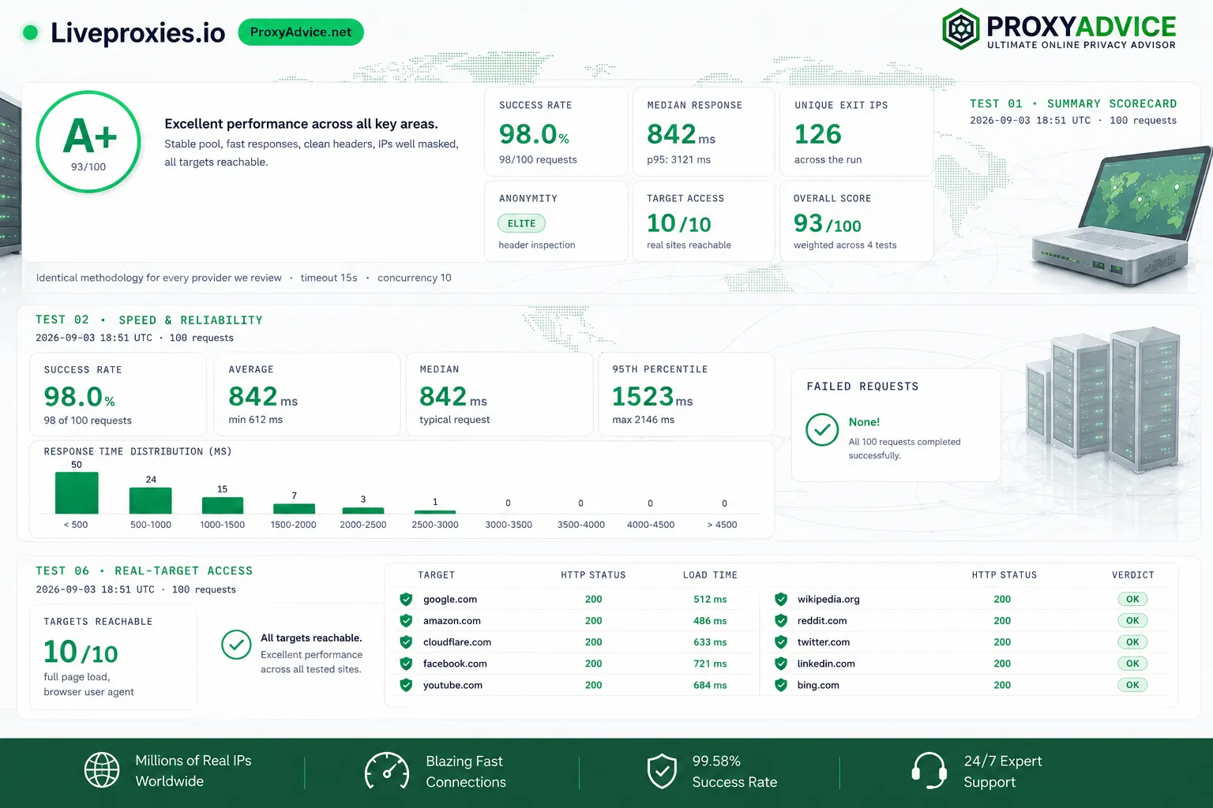1213x808 pixels.
Task: Click the 200 status for google.com
Action: [594, 599]
